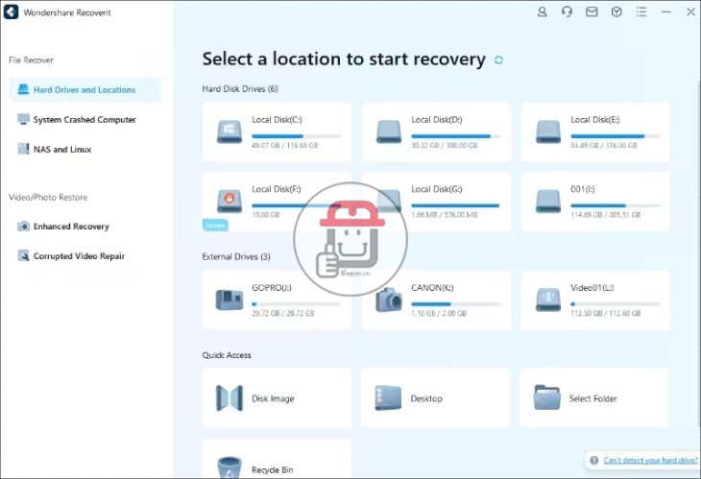The width and height of the screenshot is (701, 479).
Task: Click the 114.69 GB / 305.51 GB text
Action: [605, 215]
